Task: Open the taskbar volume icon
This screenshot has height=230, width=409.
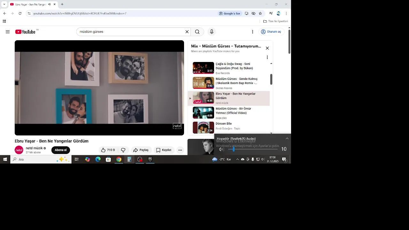Action: tap(263, 159)
